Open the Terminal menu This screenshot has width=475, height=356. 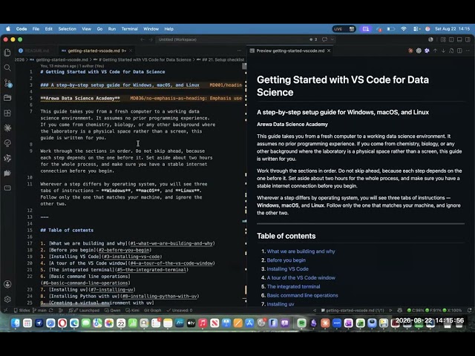click(129, 29)
